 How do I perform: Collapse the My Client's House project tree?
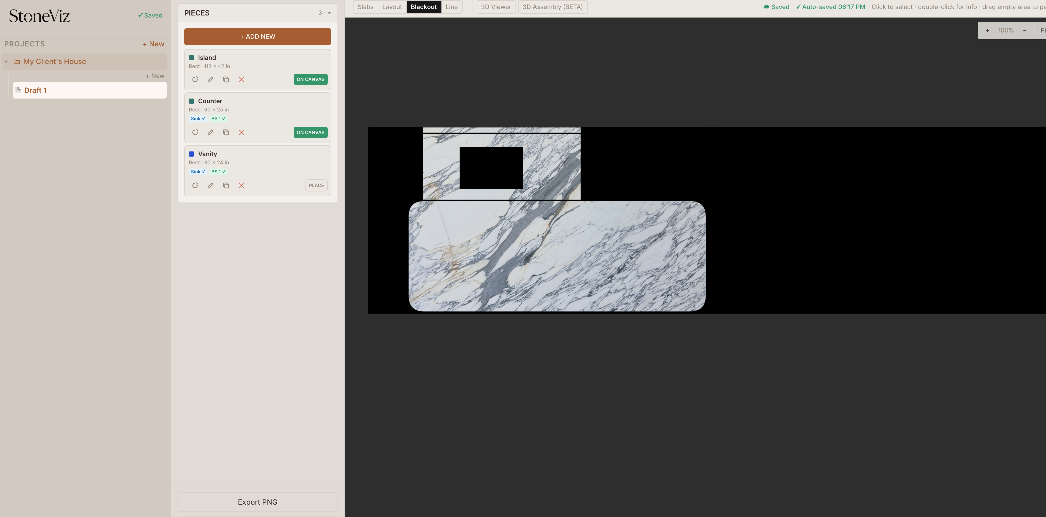[x=6, y=62]
